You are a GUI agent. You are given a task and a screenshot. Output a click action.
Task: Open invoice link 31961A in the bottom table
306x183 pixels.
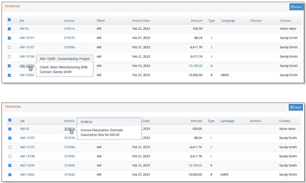(x=70, y=129)
